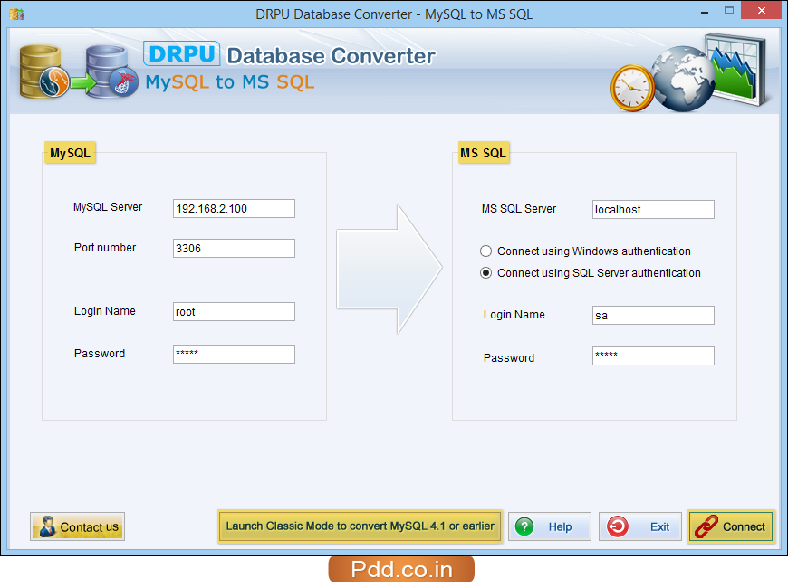
Task: Click the globe icon in header banner
Action: pyautogui.click(x=684, y=79)
